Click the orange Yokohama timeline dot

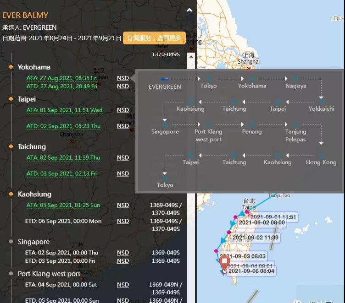pos(11,67)
